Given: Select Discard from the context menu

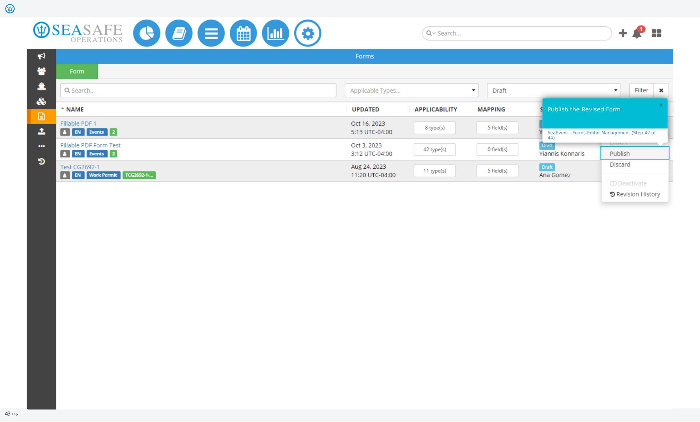Looking at the screenshot, I should click(620, 165).
